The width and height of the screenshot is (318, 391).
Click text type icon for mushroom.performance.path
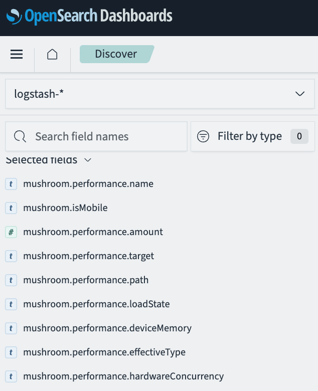[x=11, y=280]
